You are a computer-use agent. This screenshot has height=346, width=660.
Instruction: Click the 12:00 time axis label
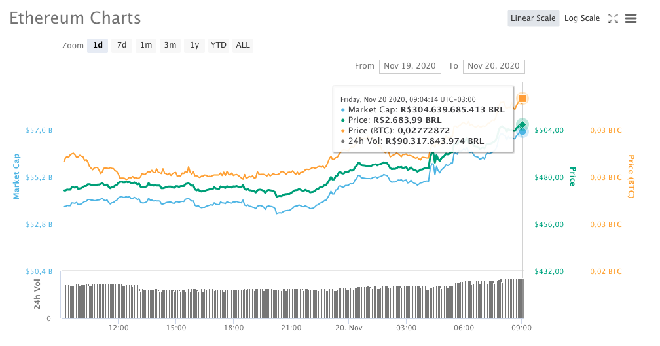119,328
